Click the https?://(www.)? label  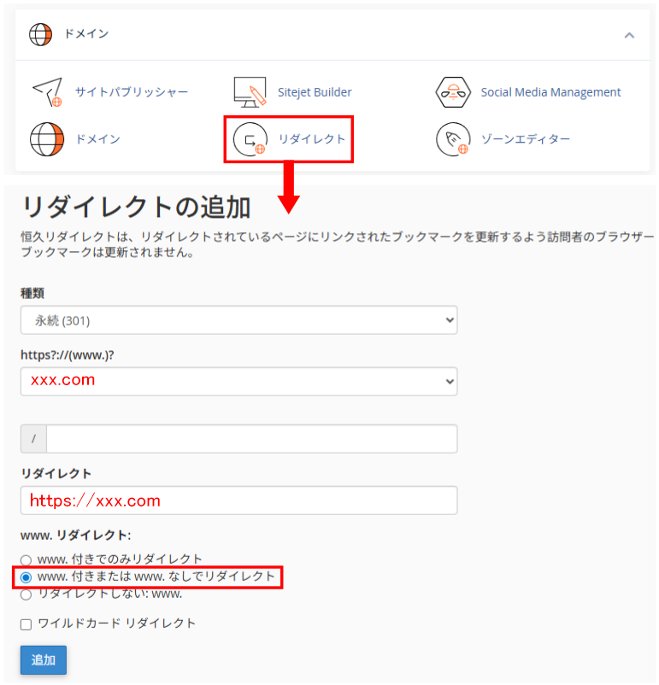[68, 354]
